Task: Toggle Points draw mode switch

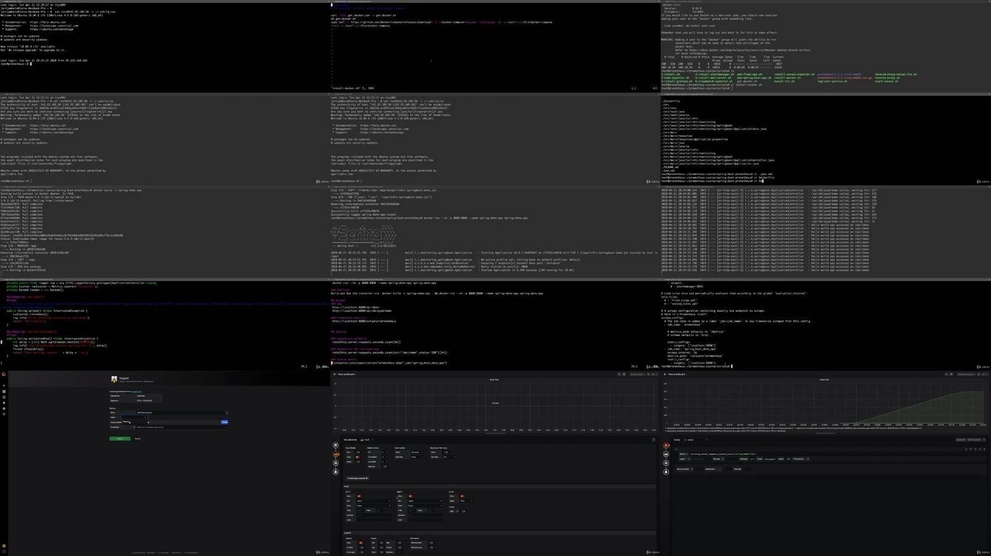Action: point(358,462)
